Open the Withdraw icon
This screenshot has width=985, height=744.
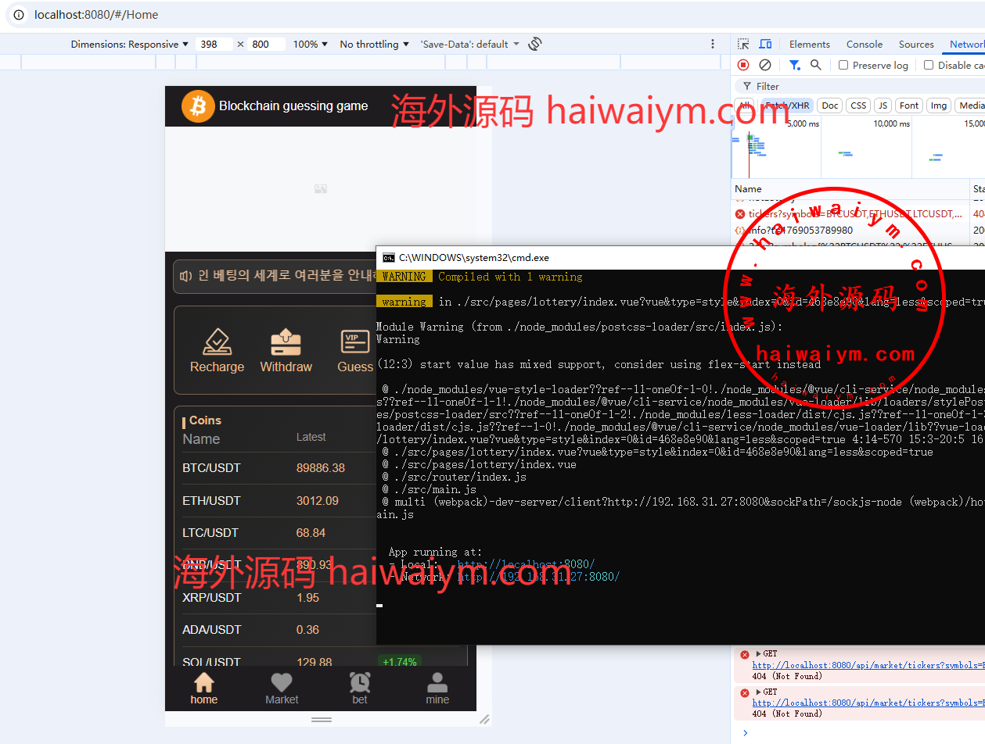tap(286, 342)
